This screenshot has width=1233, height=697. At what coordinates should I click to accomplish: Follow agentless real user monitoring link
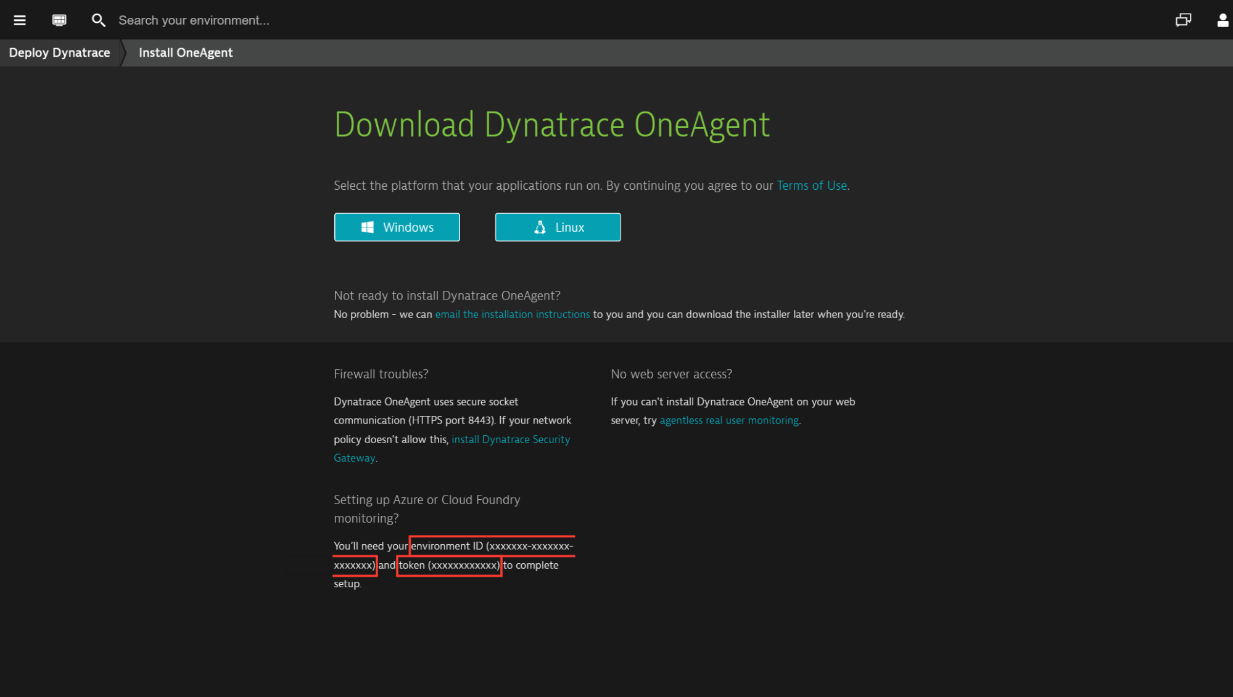729,420
